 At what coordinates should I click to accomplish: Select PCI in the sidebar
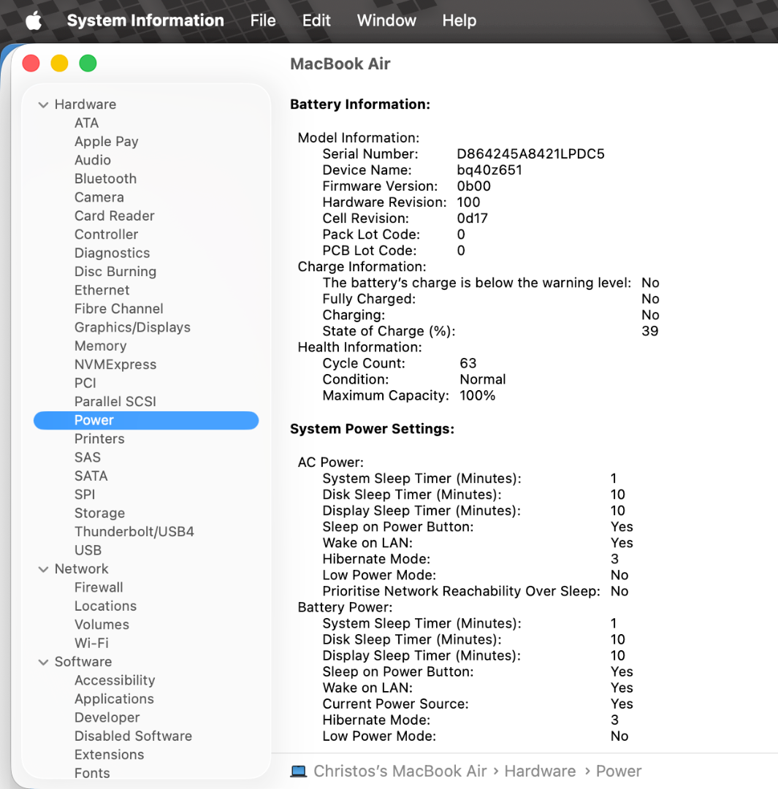(85, 384)
